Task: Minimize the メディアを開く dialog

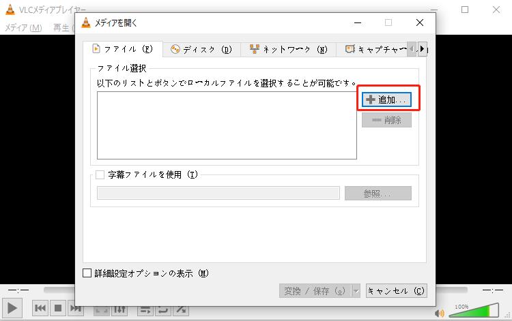Action: point(358,22)
